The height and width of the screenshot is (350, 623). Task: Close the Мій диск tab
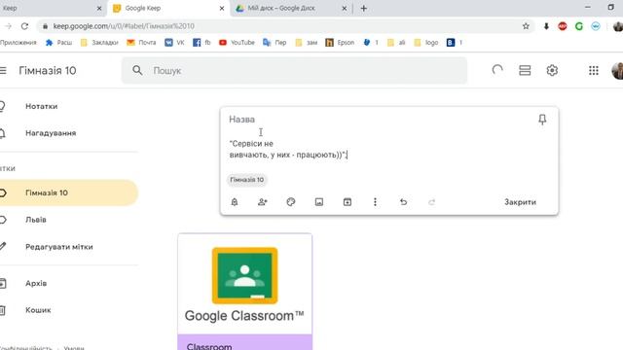pyautogui.click(x=344, y=9)
